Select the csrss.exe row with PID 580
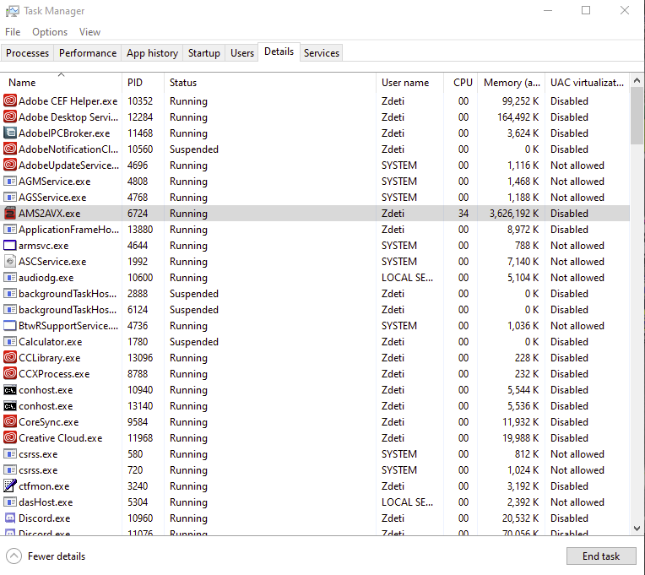 315,453
